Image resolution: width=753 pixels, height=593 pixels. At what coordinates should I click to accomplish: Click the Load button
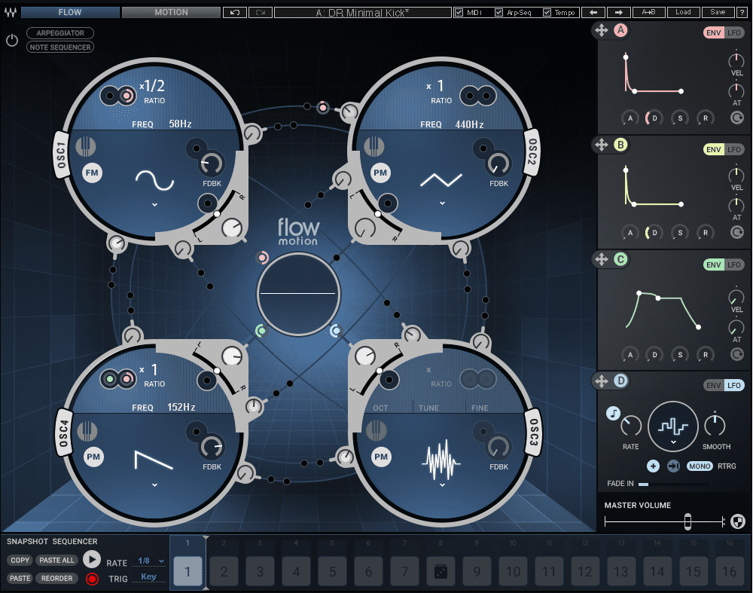pos(683,13)
